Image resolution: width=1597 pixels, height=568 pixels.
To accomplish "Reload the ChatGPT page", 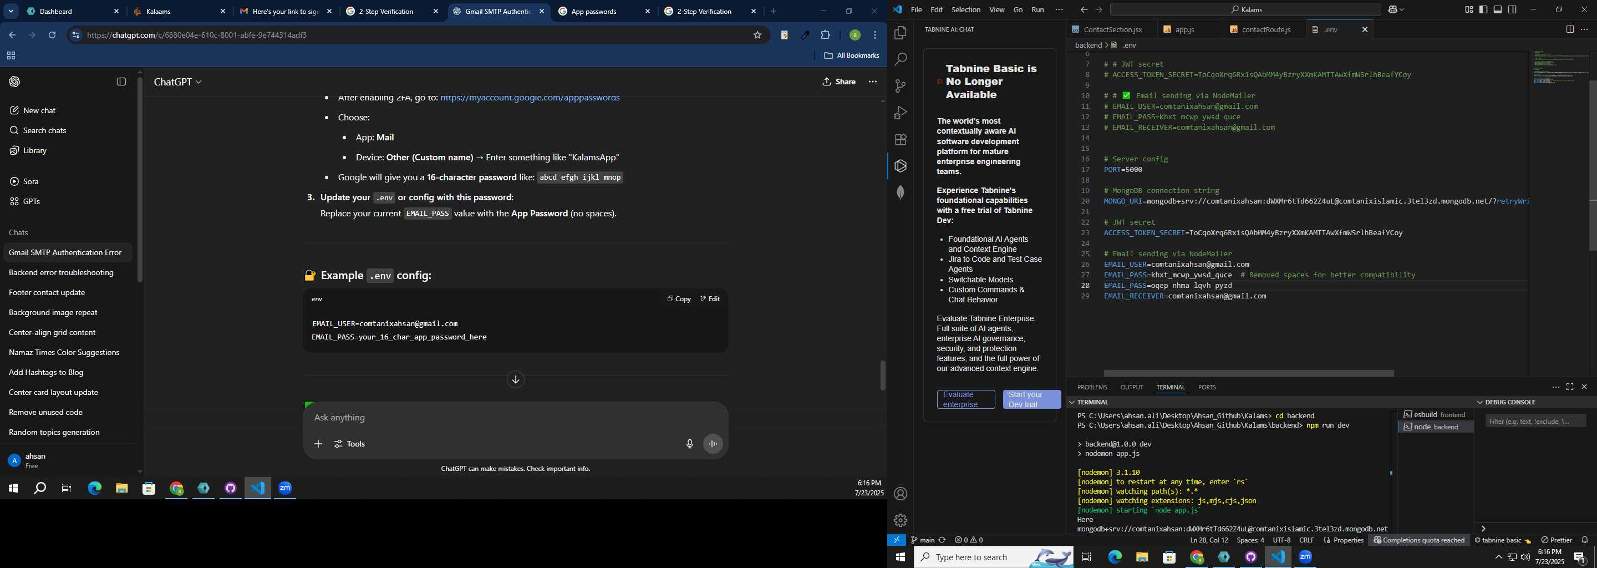I will pos(52,35).
